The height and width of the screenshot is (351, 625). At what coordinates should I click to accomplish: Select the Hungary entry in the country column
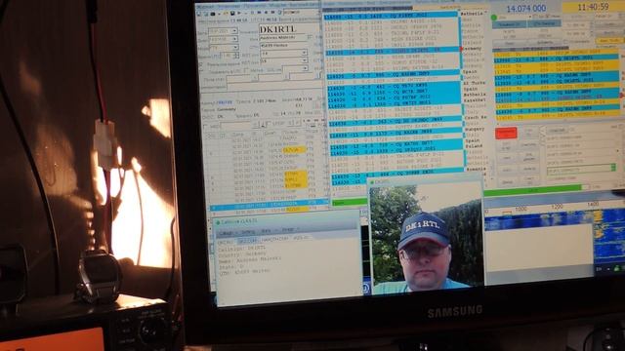(475, 129)
